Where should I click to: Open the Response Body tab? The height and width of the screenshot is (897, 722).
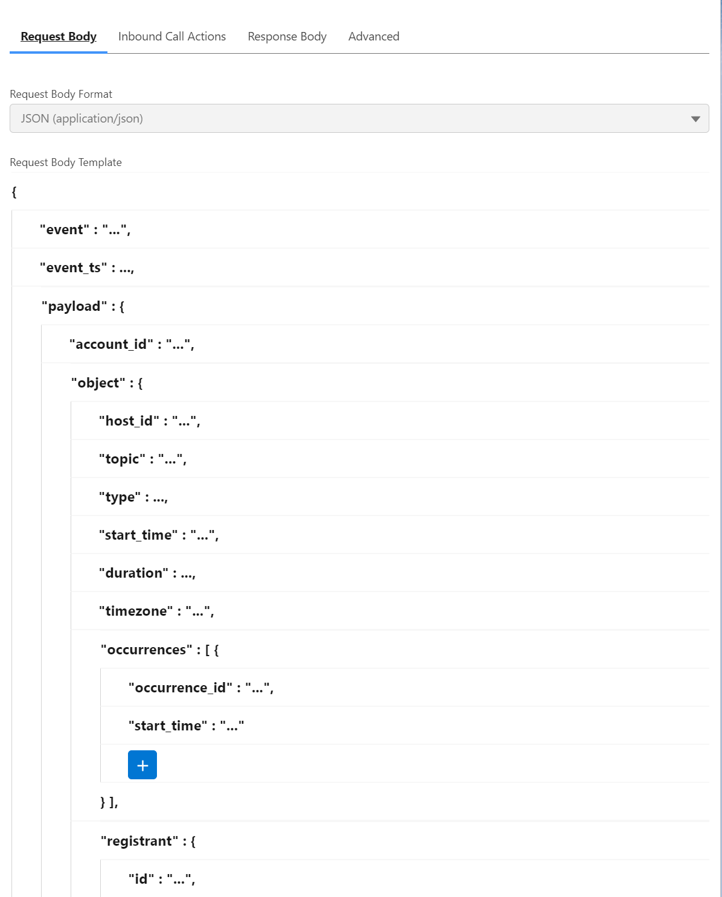[287, 36]
